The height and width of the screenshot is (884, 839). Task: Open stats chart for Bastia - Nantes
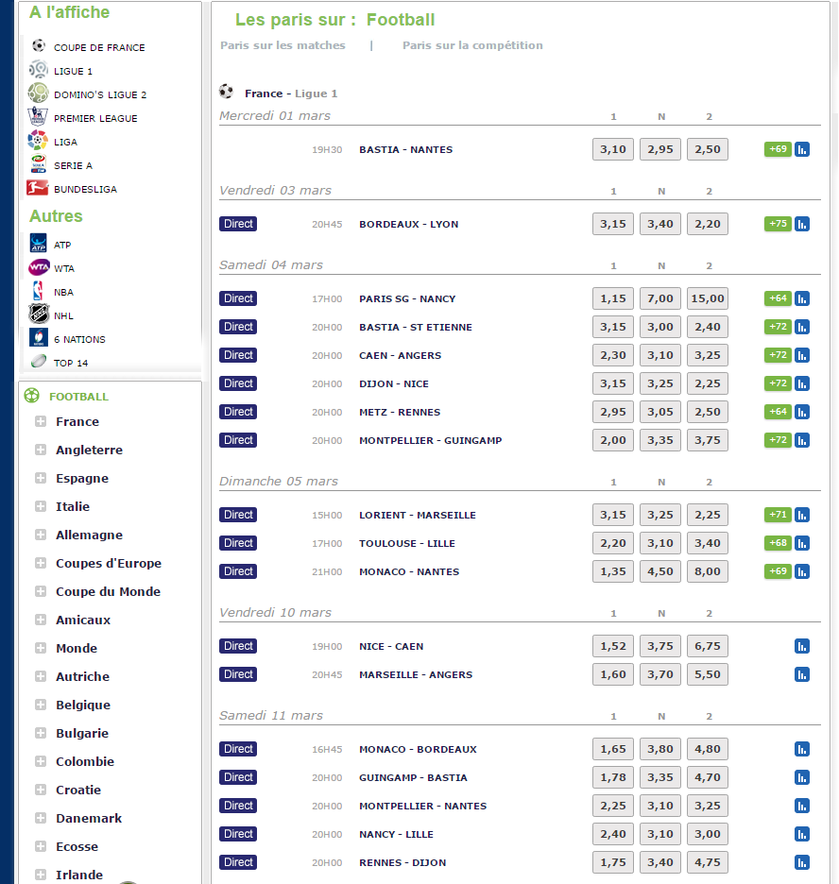pyautogui.click(x=803, y=149)
